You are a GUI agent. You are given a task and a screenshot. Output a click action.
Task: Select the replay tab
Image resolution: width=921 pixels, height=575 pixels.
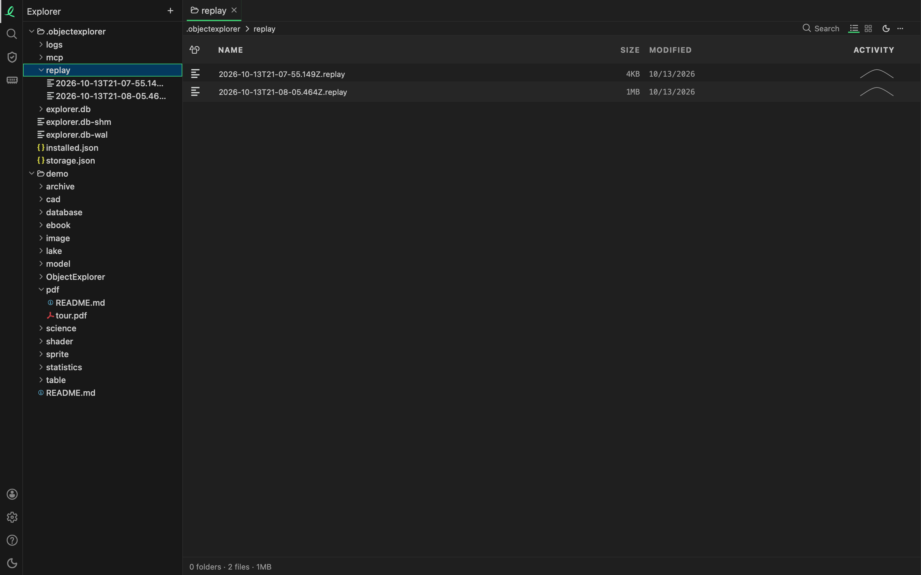click(214, 11)
